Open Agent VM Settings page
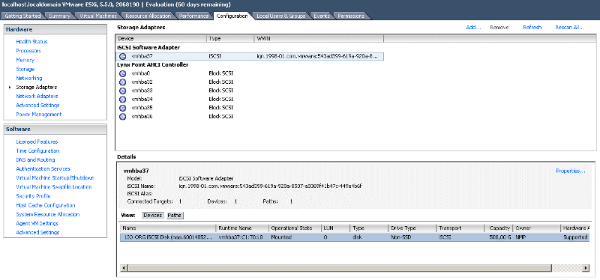Image resolution: width=600 pixels, height=280 pixels. click(x=37, y=223)
